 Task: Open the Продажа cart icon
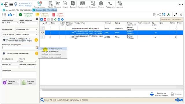tap(58, 3)
